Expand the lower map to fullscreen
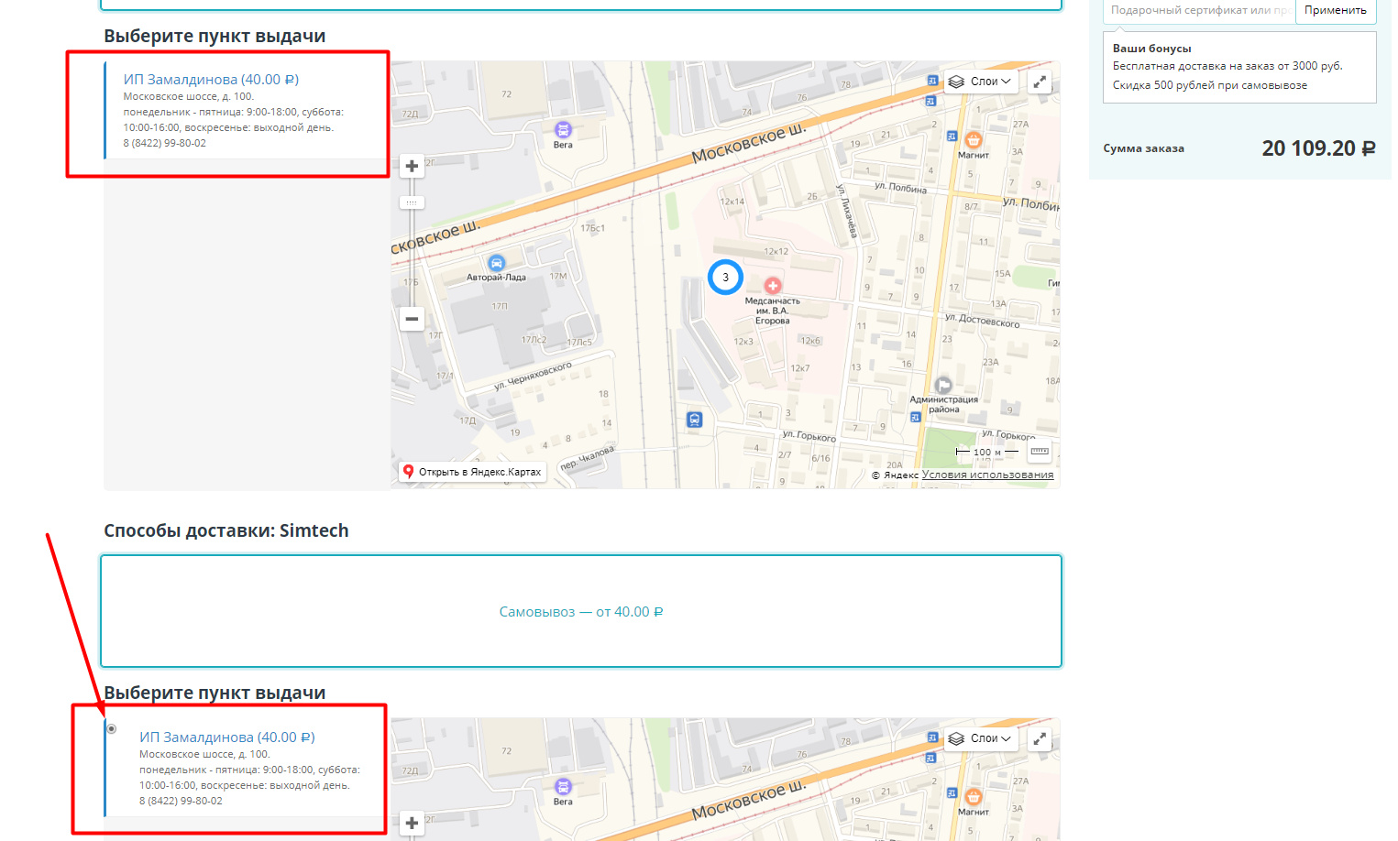The image size is (1398, 841). pyautogui.click(x=1040, y=738)
